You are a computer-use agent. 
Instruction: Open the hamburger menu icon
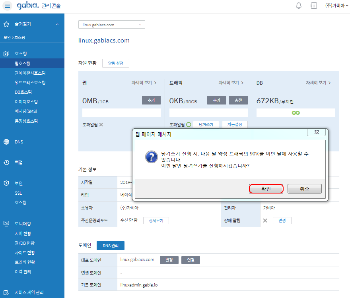[x=8, y=6]
